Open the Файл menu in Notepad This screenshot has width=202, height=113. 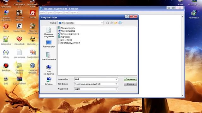[x=43, y=13]
